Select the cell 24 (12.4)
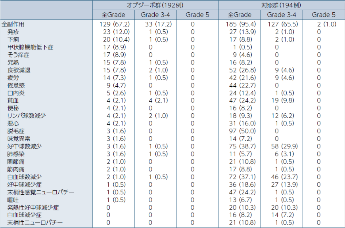This screenshot has width=345, height=228. (243, 93)
